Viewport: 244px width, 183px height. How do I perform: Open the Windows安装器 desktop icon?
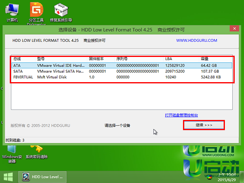point(12,154)
